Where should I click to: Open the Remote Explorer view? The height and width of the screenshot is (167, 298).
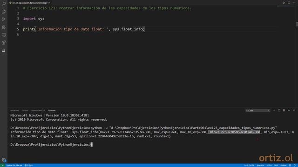point(4,35)
